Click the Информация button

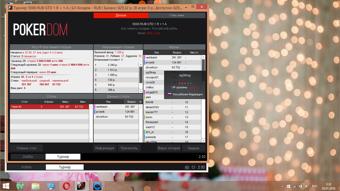[x=105, y=148]
